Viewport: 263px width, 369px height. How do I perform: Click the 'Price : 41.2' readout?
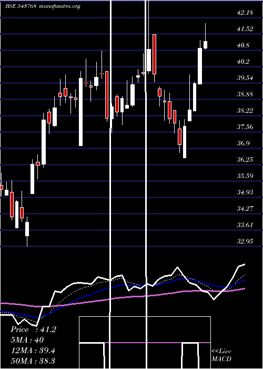(x=33, y=329)
